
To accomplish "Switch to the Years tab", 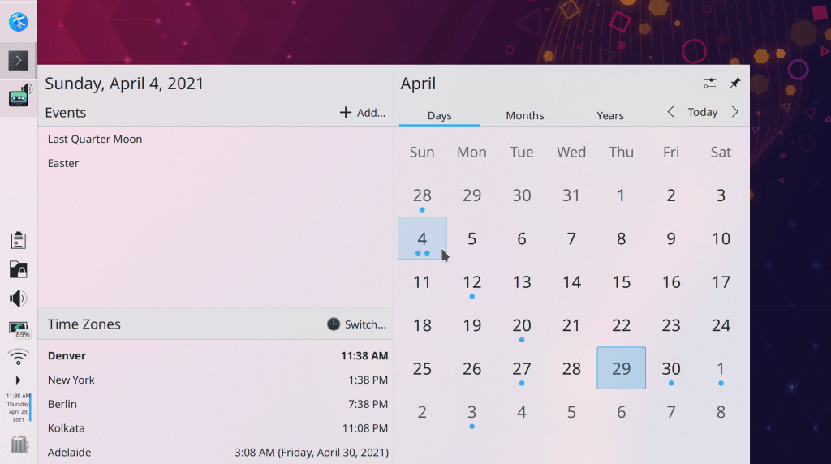I will click(x=609, y=115).
